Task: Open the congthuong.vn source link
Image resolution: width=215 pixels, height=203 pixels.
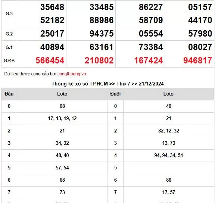Action: 72,74
